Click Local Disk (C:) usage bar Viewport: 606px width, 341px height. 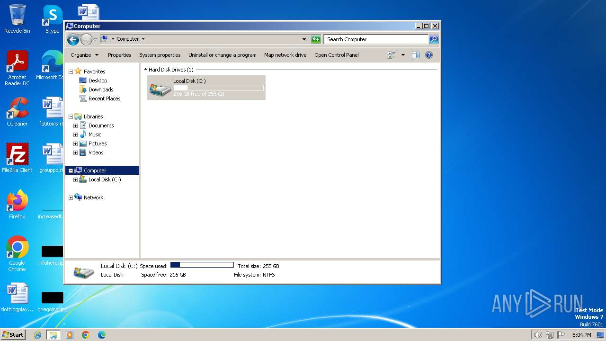point(218,88)
